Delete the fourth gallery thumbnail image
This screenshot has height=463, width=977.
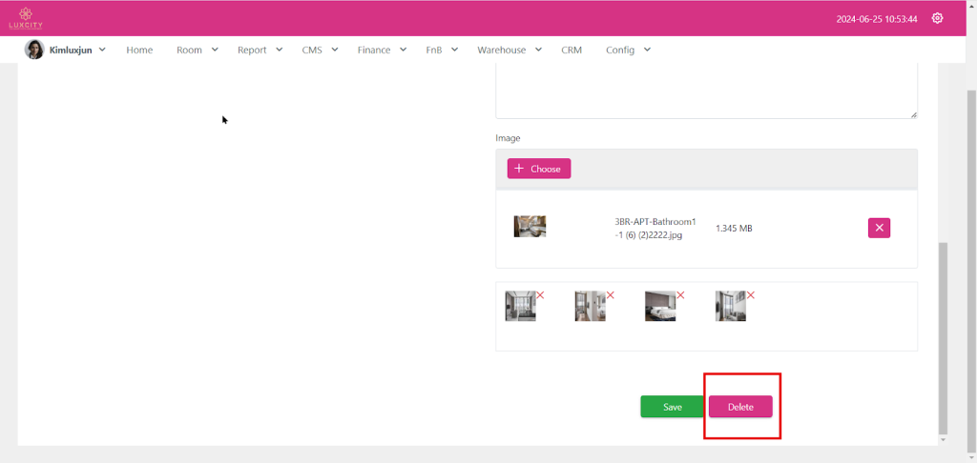tap(751, 295)
